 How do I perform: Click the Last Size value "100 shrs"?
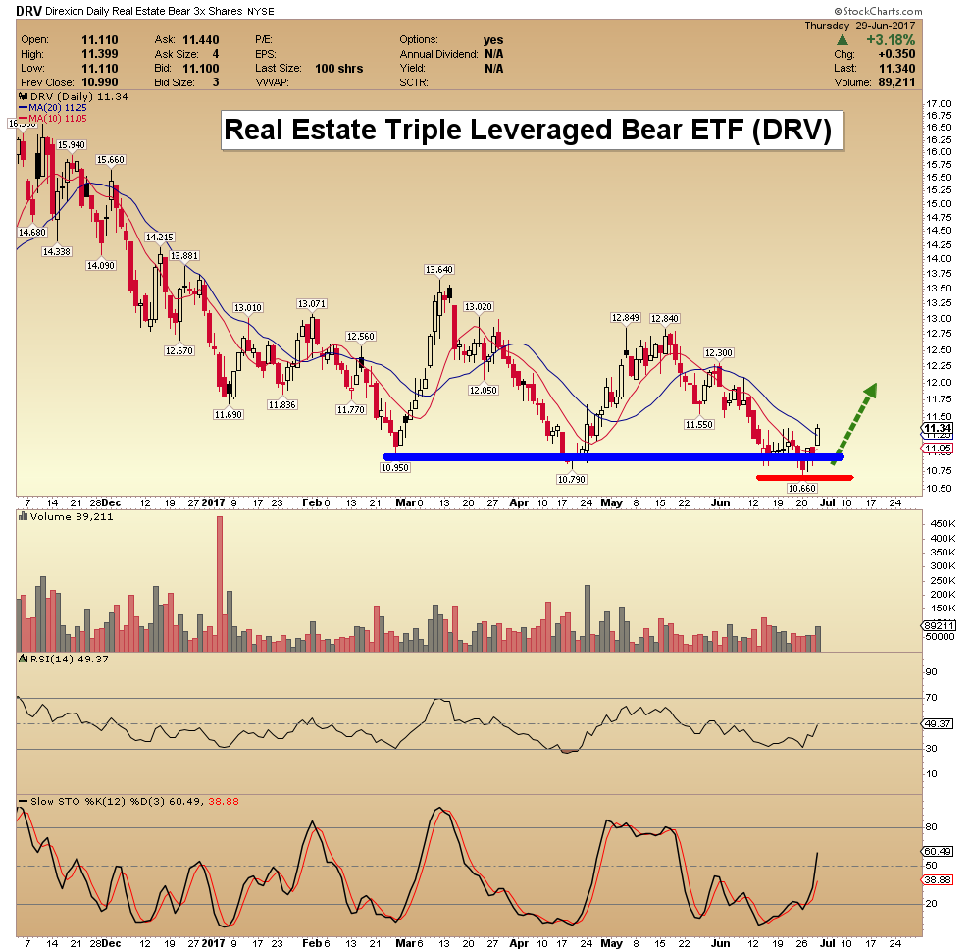click(338, 69)
